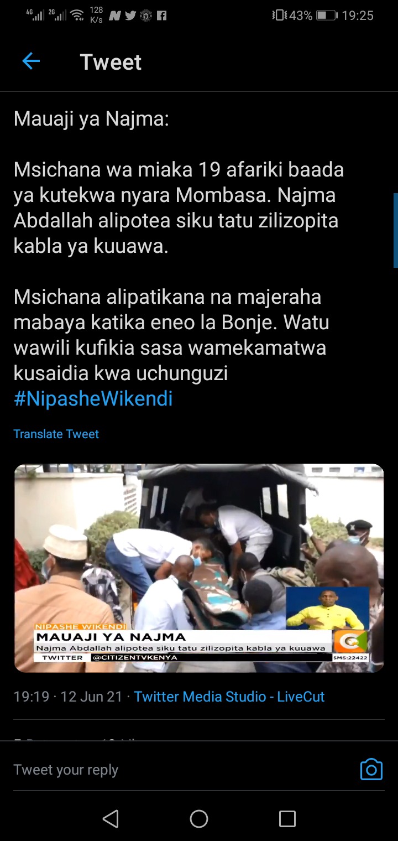Tap the Facebook notification icon in status bar
Image resolution: width=398 pixels, height=841 pixels.
click(161, 15)
